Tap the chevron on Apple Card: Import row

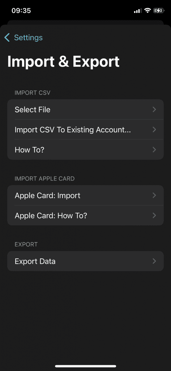(x=154, y=195)
